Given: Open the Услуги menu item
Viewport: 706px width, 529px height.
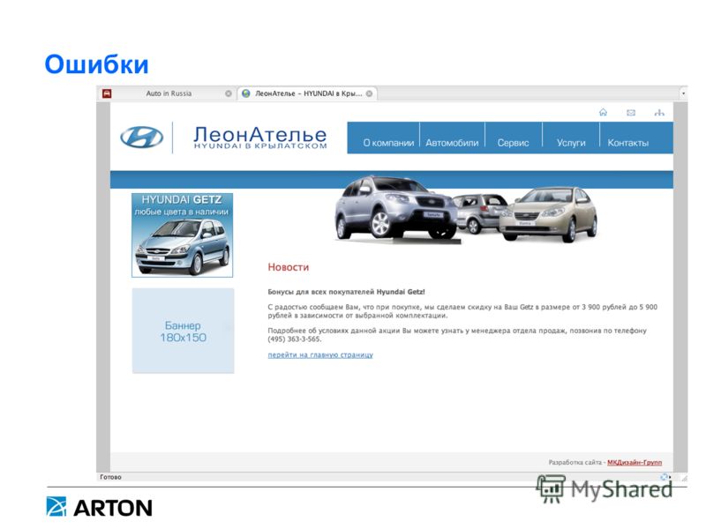Looking at the screenshot, I should (571, 143).
